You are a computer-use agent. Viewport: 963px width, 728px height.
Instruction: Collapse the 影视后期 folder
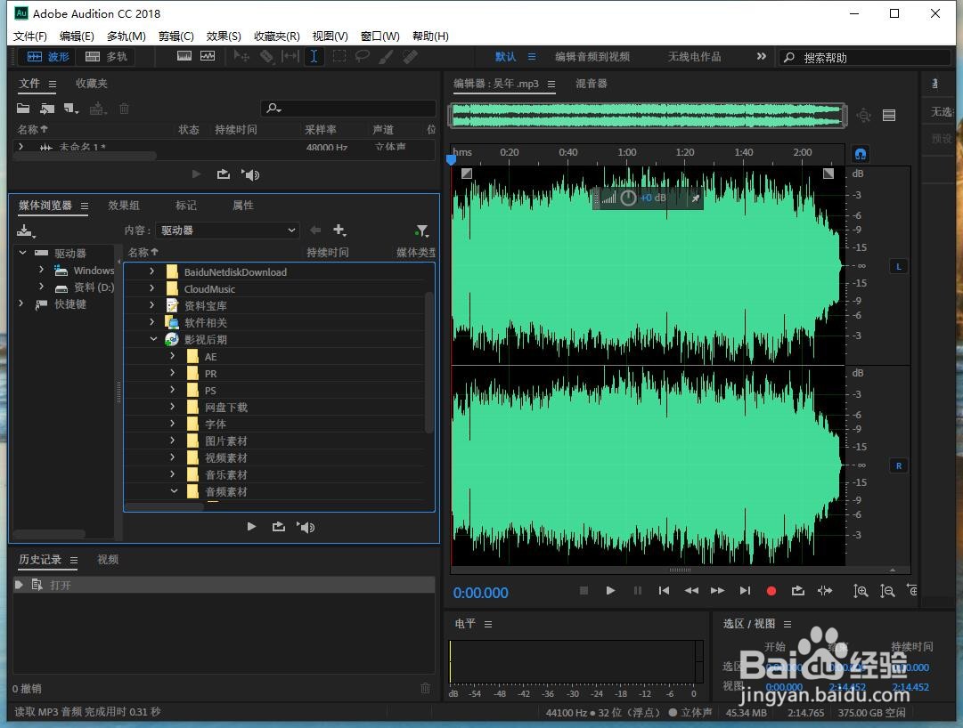[x=153, y=339]
